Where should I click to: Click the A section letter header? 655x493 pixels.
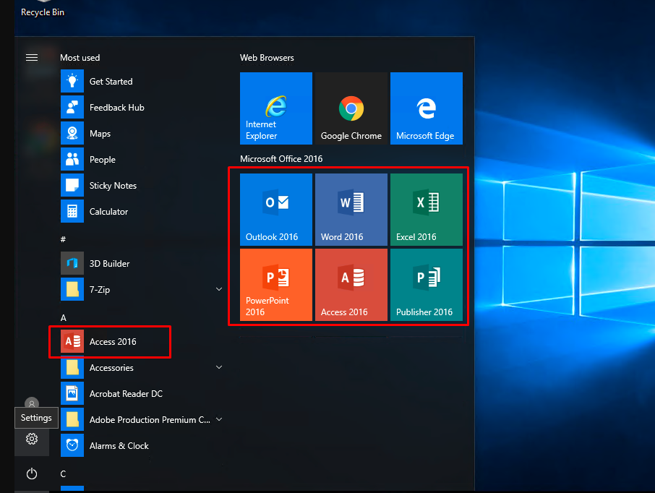point(64,318)
